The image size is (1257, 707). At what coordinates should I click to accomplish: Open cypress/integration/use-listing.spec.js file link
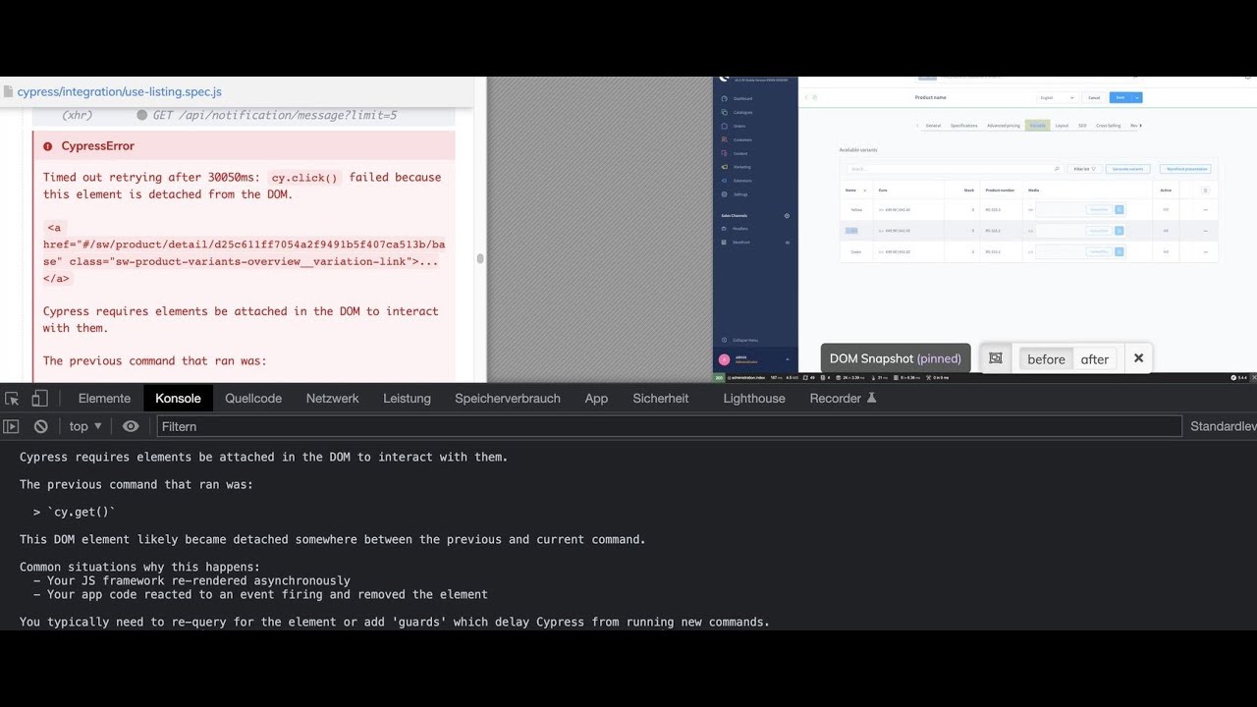coord(120,92)
